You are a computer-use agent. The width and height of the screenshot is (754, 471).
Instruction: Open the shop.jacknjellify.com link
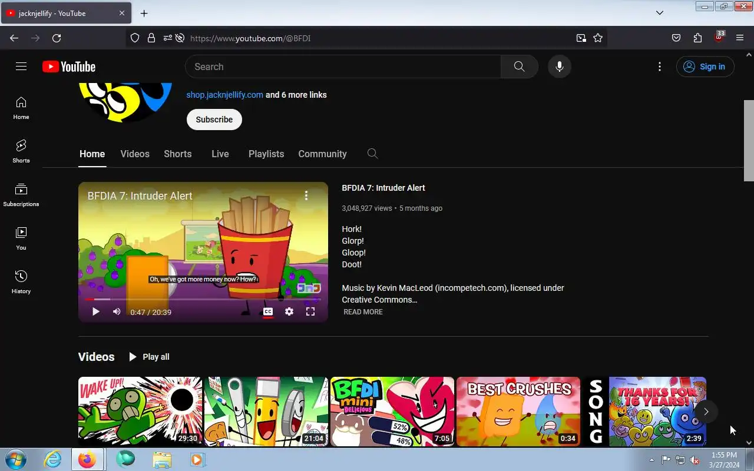pos(224,95)
